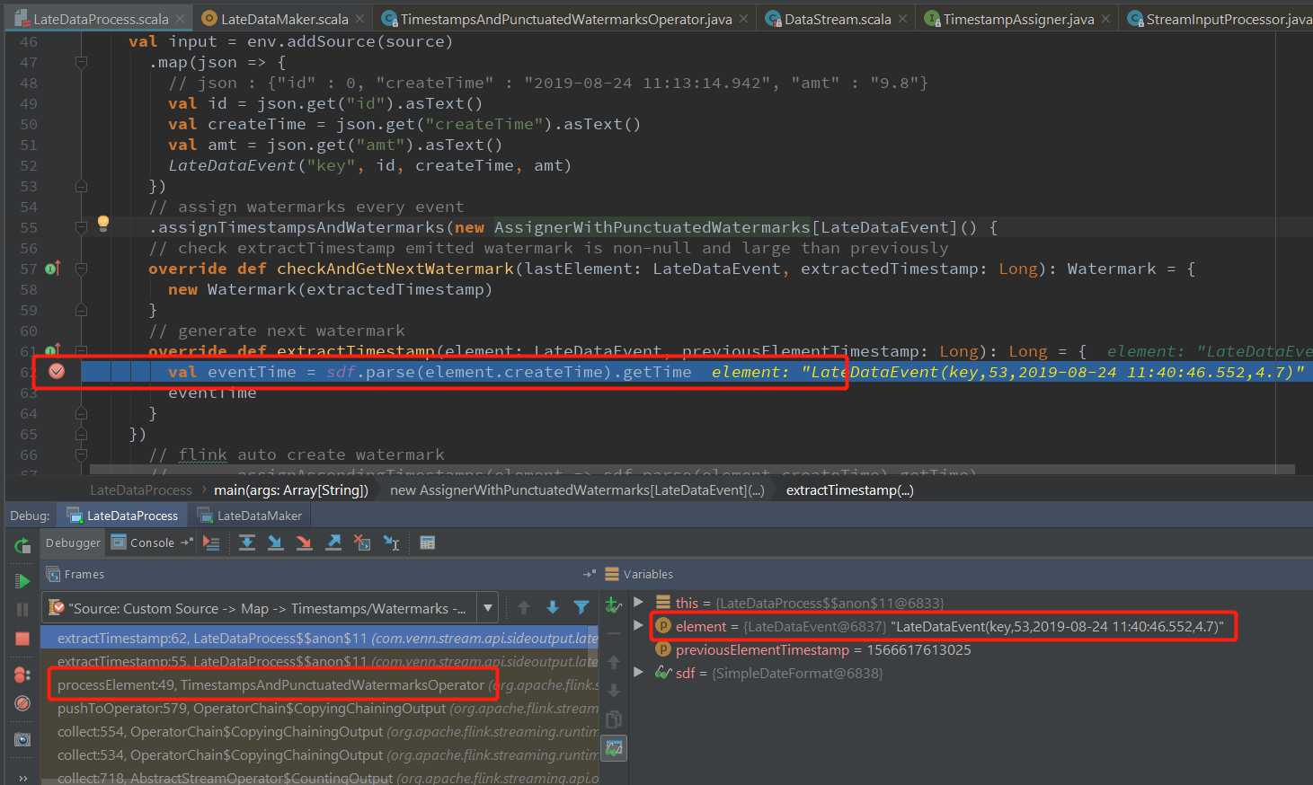Select the LateDataMaker debug session tab

tap(250, 516)
